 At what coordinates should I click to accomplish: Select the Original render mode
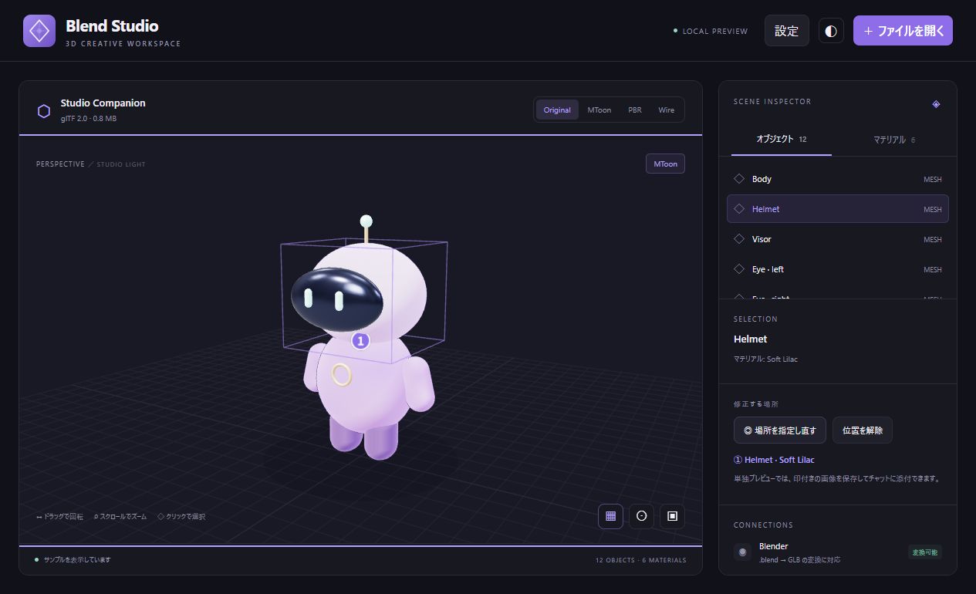(x=557, y=110)
